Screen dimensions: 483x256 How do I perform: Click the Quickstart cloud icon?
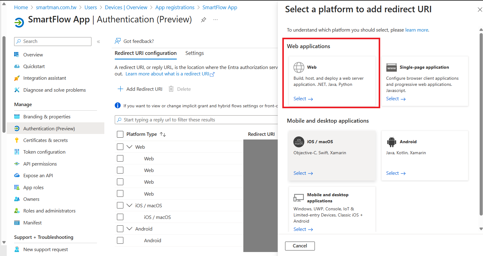17,66
